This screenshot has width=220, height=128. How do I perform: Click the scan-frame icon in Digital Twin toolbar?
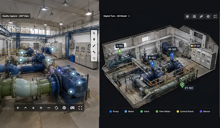[x=194, y=16]
